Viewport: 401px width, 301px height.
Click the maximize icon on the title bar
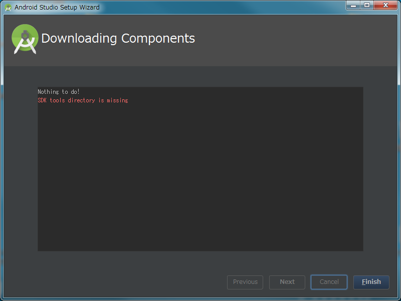pos(367,6)
